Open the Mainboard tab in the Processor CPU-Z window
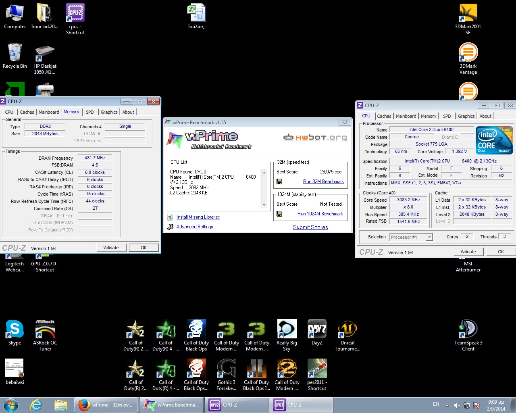This screenshot has height=413, width=516. click(406, 116)
